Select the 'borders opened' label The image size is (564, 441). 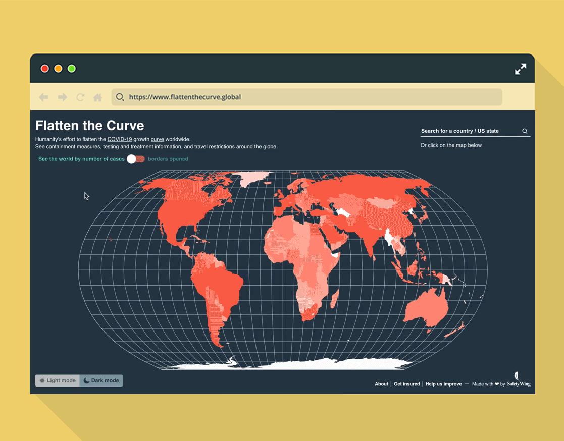[x=168, y=159]
